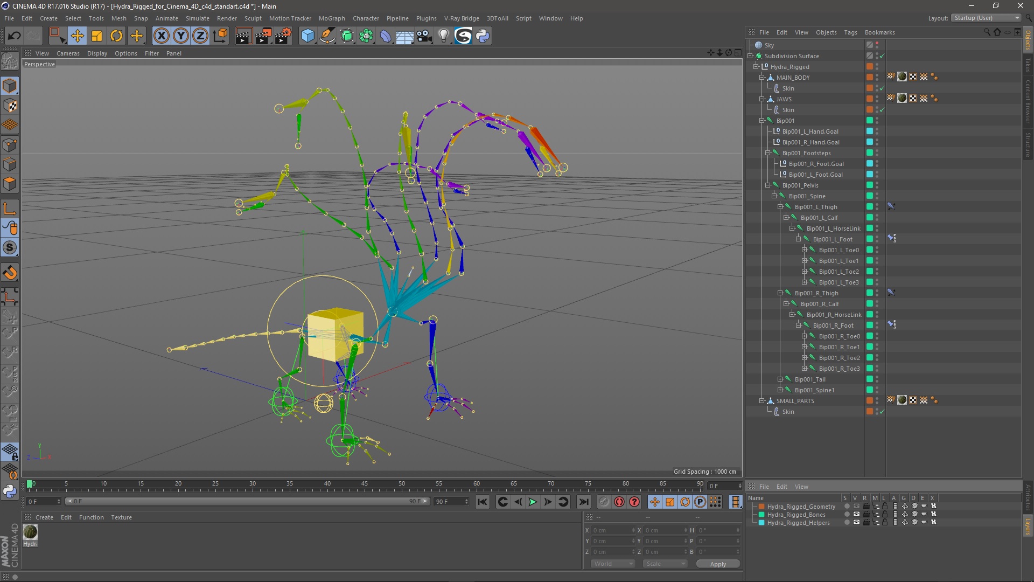The width and height of the screenshot is (1034, 582).
Task: Click the Python icon in toolbar
Action: point(483,36)
